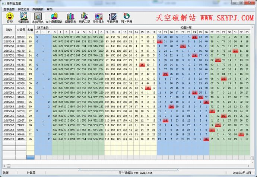Open the 图表走势 menu

tap(9, 9)
